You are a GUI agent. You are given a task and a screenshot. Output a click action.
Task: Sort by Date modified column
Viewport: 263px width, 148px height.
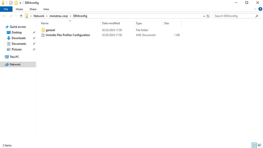111,23
